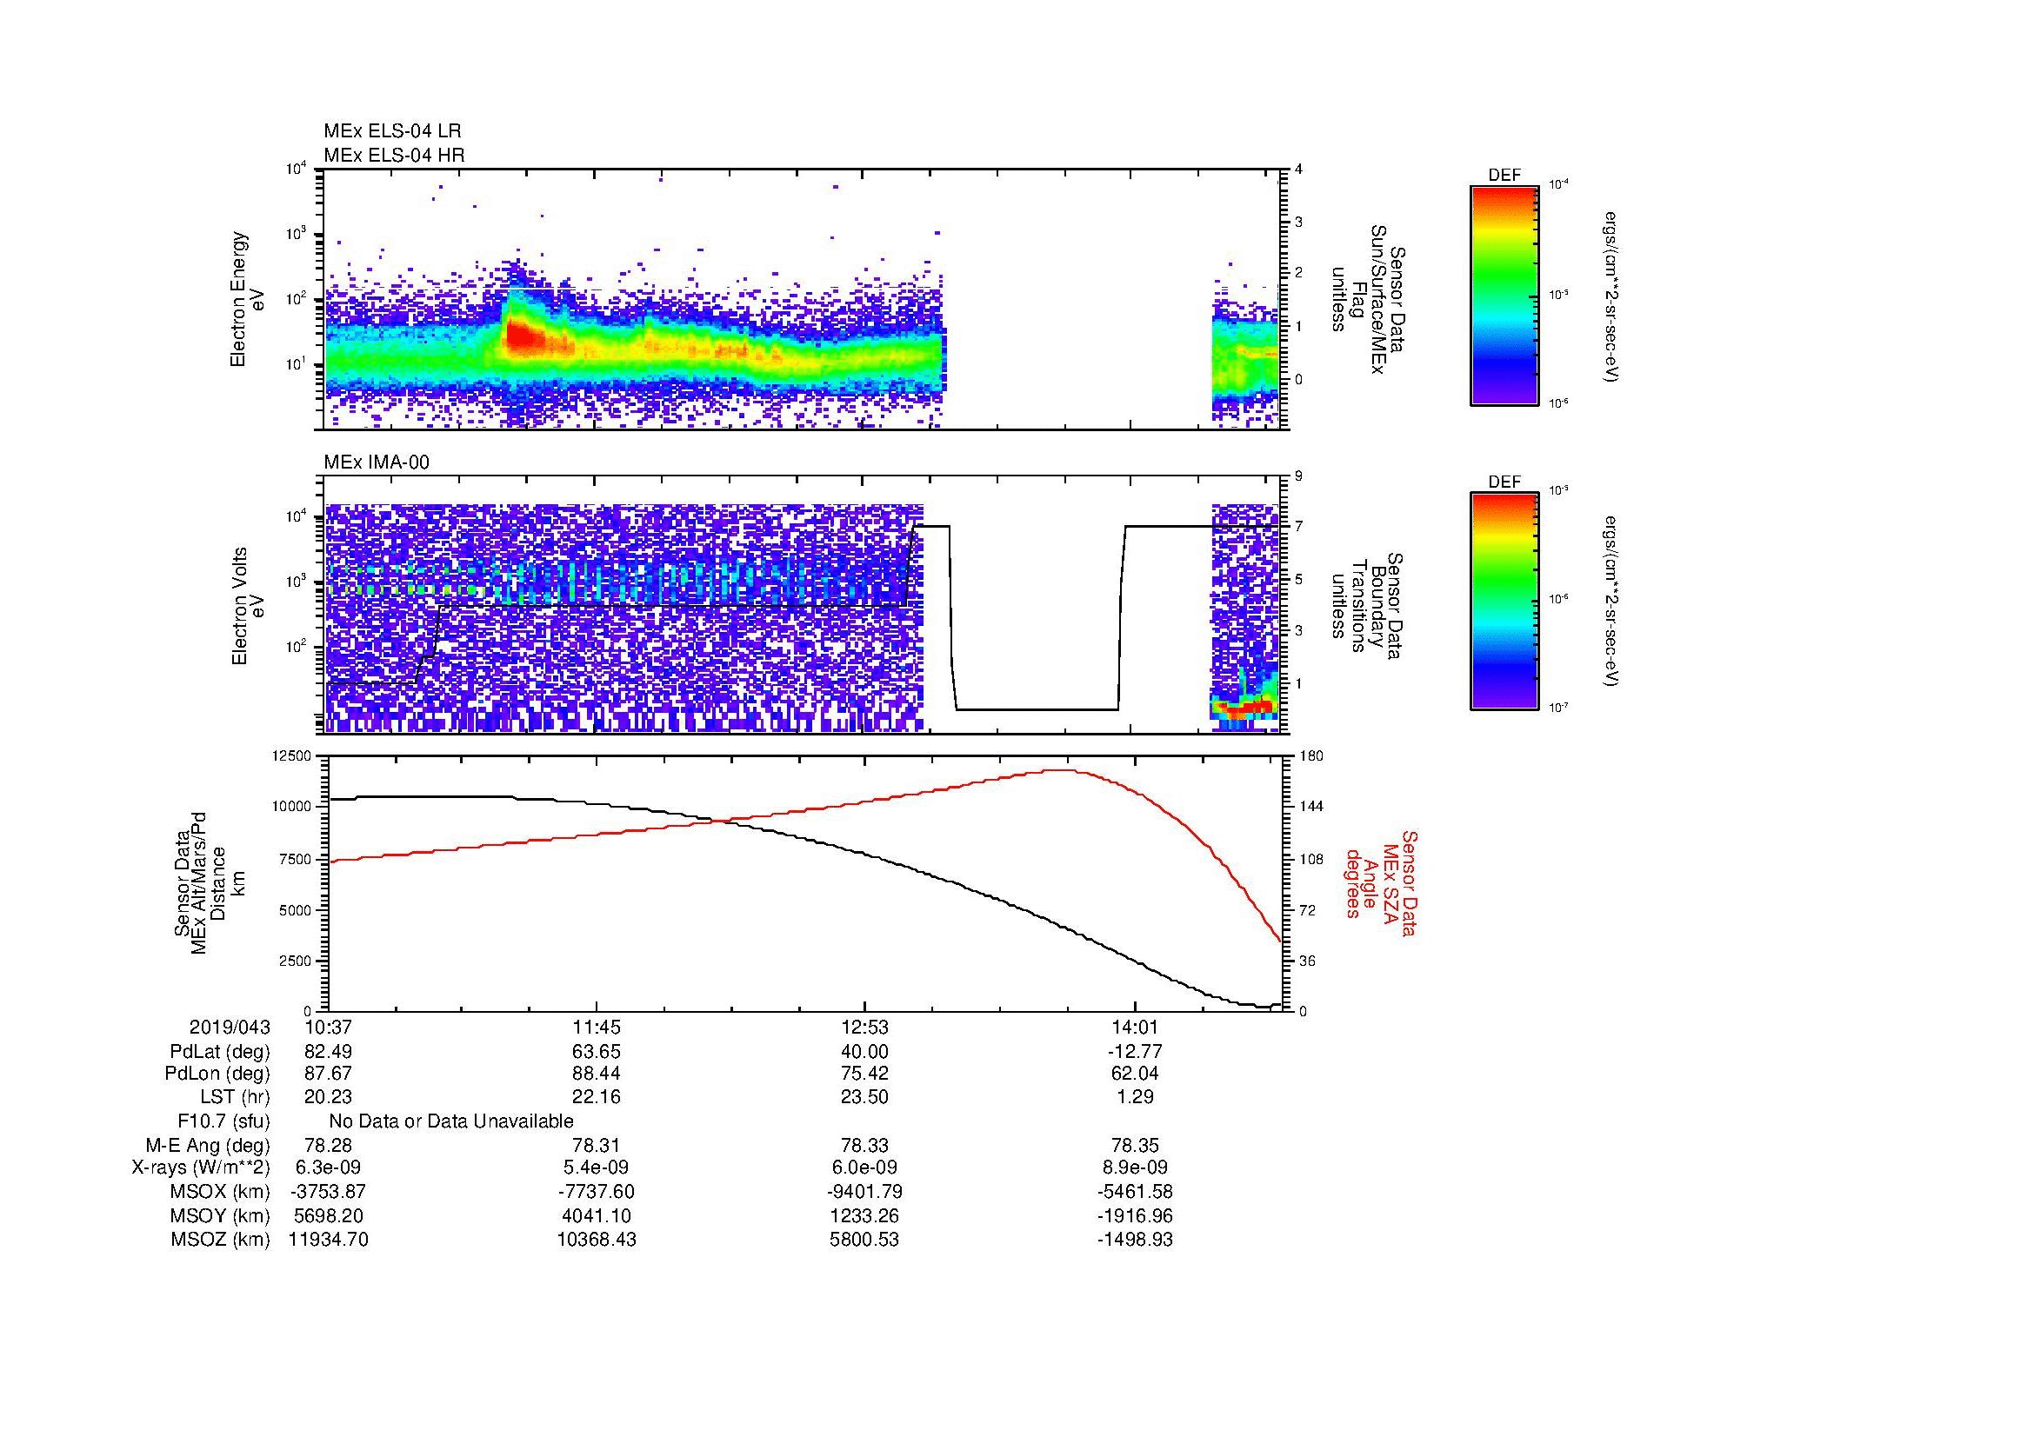Select MSOX value '-7737.60'

click(x=597, y=1192)
